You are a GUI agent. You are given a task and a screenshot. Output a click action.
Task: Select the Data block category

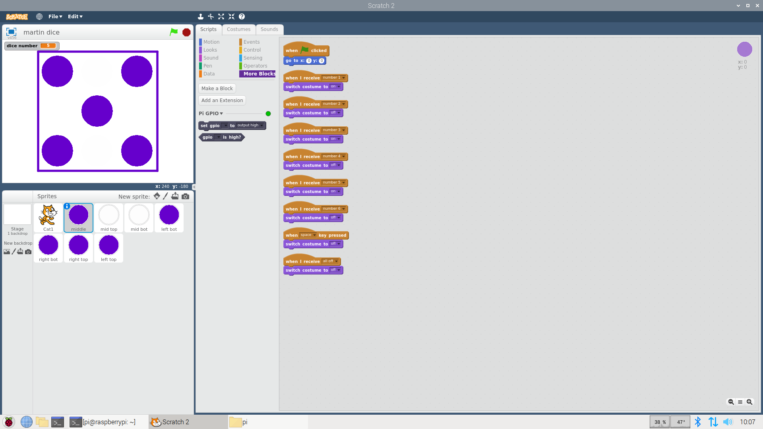click(x=209, y=74)
